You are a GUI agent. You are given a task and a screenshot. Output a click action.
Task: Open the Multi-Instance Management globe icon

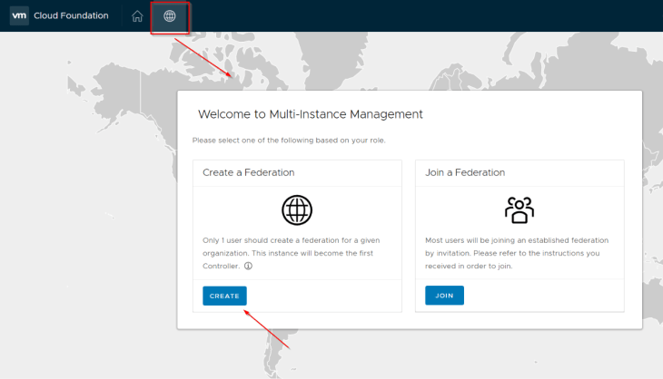point(170,16)
